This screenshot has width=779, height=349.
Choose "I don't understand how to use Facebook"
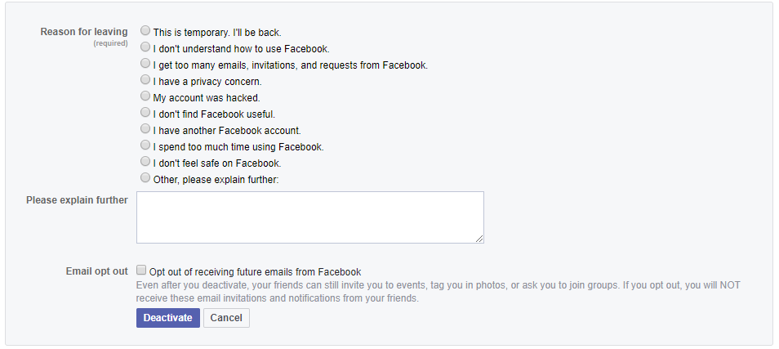(x=145, y=47)
